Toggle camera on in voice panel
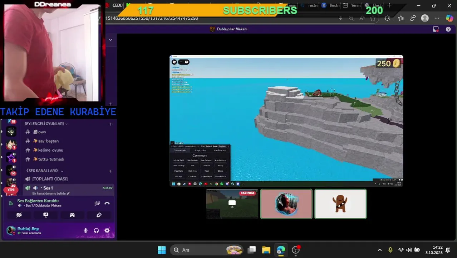This screenshot has width=457, height=258. pyautogui.click(x=19, y=215)
